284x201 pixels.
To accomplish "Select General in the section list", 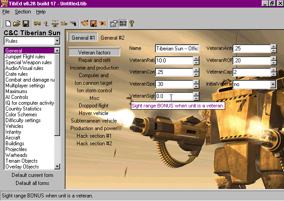I will coord(29,51).
